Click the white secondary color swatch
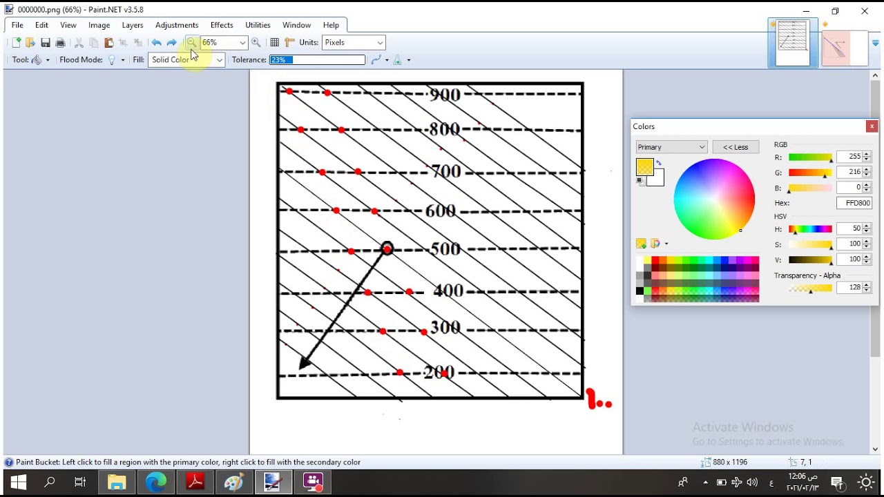The width and height of the screenshot is (884, 497). pyautogui.click(x=657, y=179)
